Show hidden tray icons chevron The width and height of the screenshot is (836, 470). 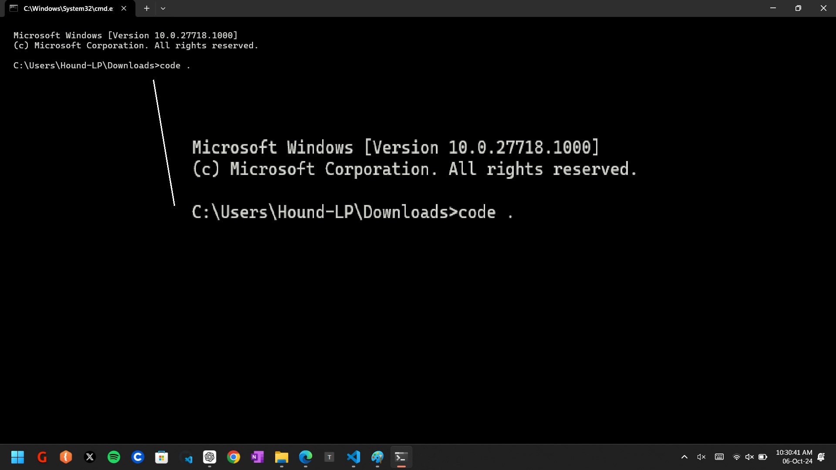click(684, 457)
